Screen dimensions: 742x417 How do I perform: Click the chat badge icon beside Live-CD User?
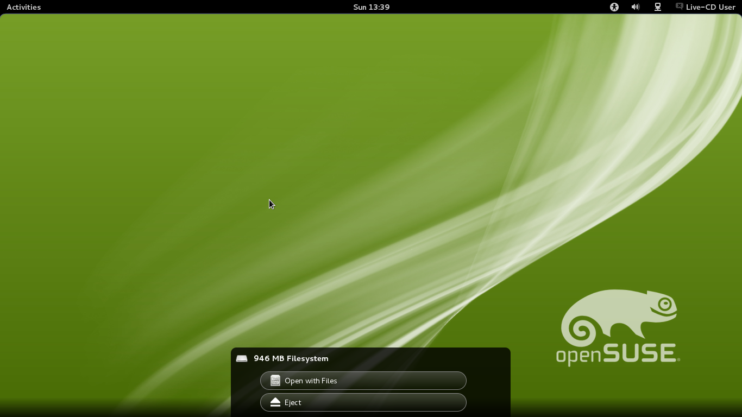pos(678,7)
